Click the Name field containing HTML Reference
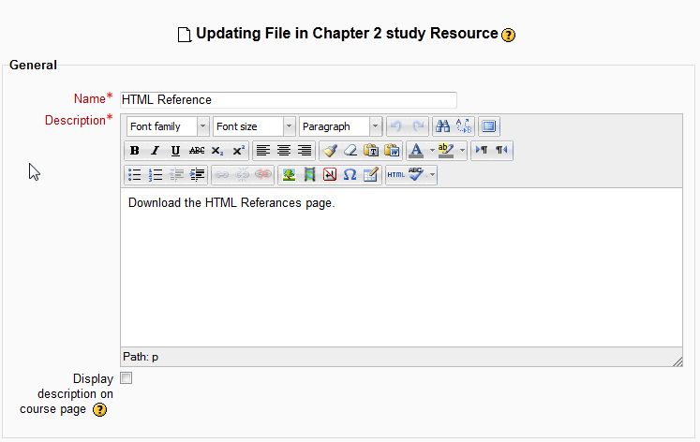 (288, 99)
